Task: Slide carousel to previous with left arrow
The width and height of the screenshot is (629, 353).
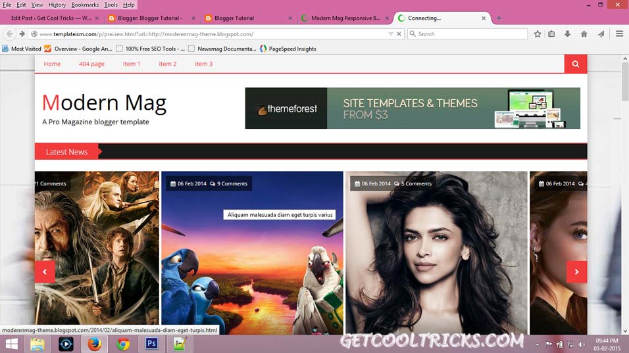Action: [45, 271]
